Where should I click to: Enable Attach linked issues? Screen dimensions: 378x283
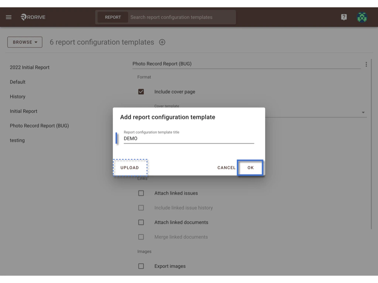pos(141,193)
